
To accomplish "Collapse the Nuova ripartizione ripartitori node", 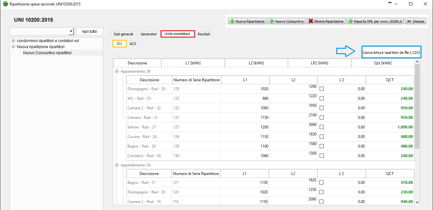I will (x=13, y=47).
